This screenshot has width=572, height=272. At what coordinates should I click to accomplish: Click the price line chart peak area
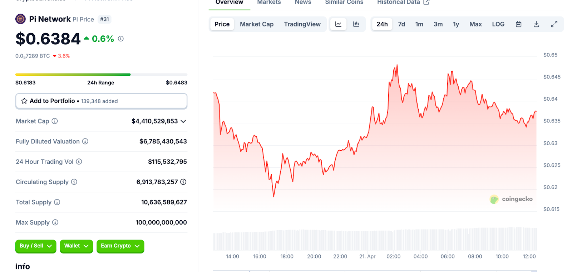(397, 66)
